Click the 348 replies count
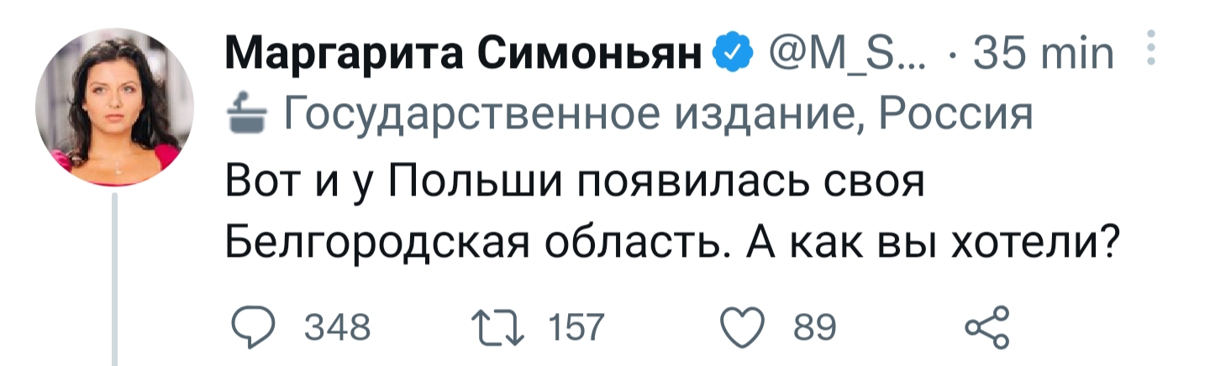1210x366 pixels. (336, 327)
